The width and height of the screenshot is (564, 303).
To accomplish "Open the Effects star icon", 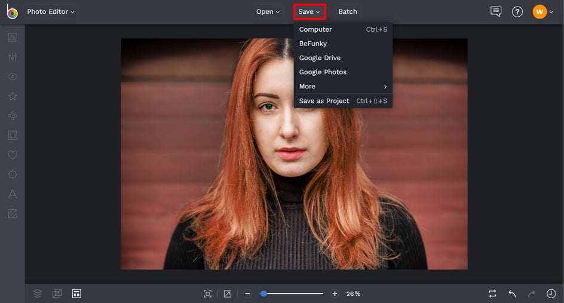I will [13, 96].
